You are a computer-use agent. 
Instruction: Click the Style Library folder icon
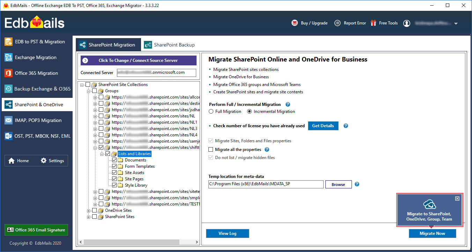(x=121, y=185)
